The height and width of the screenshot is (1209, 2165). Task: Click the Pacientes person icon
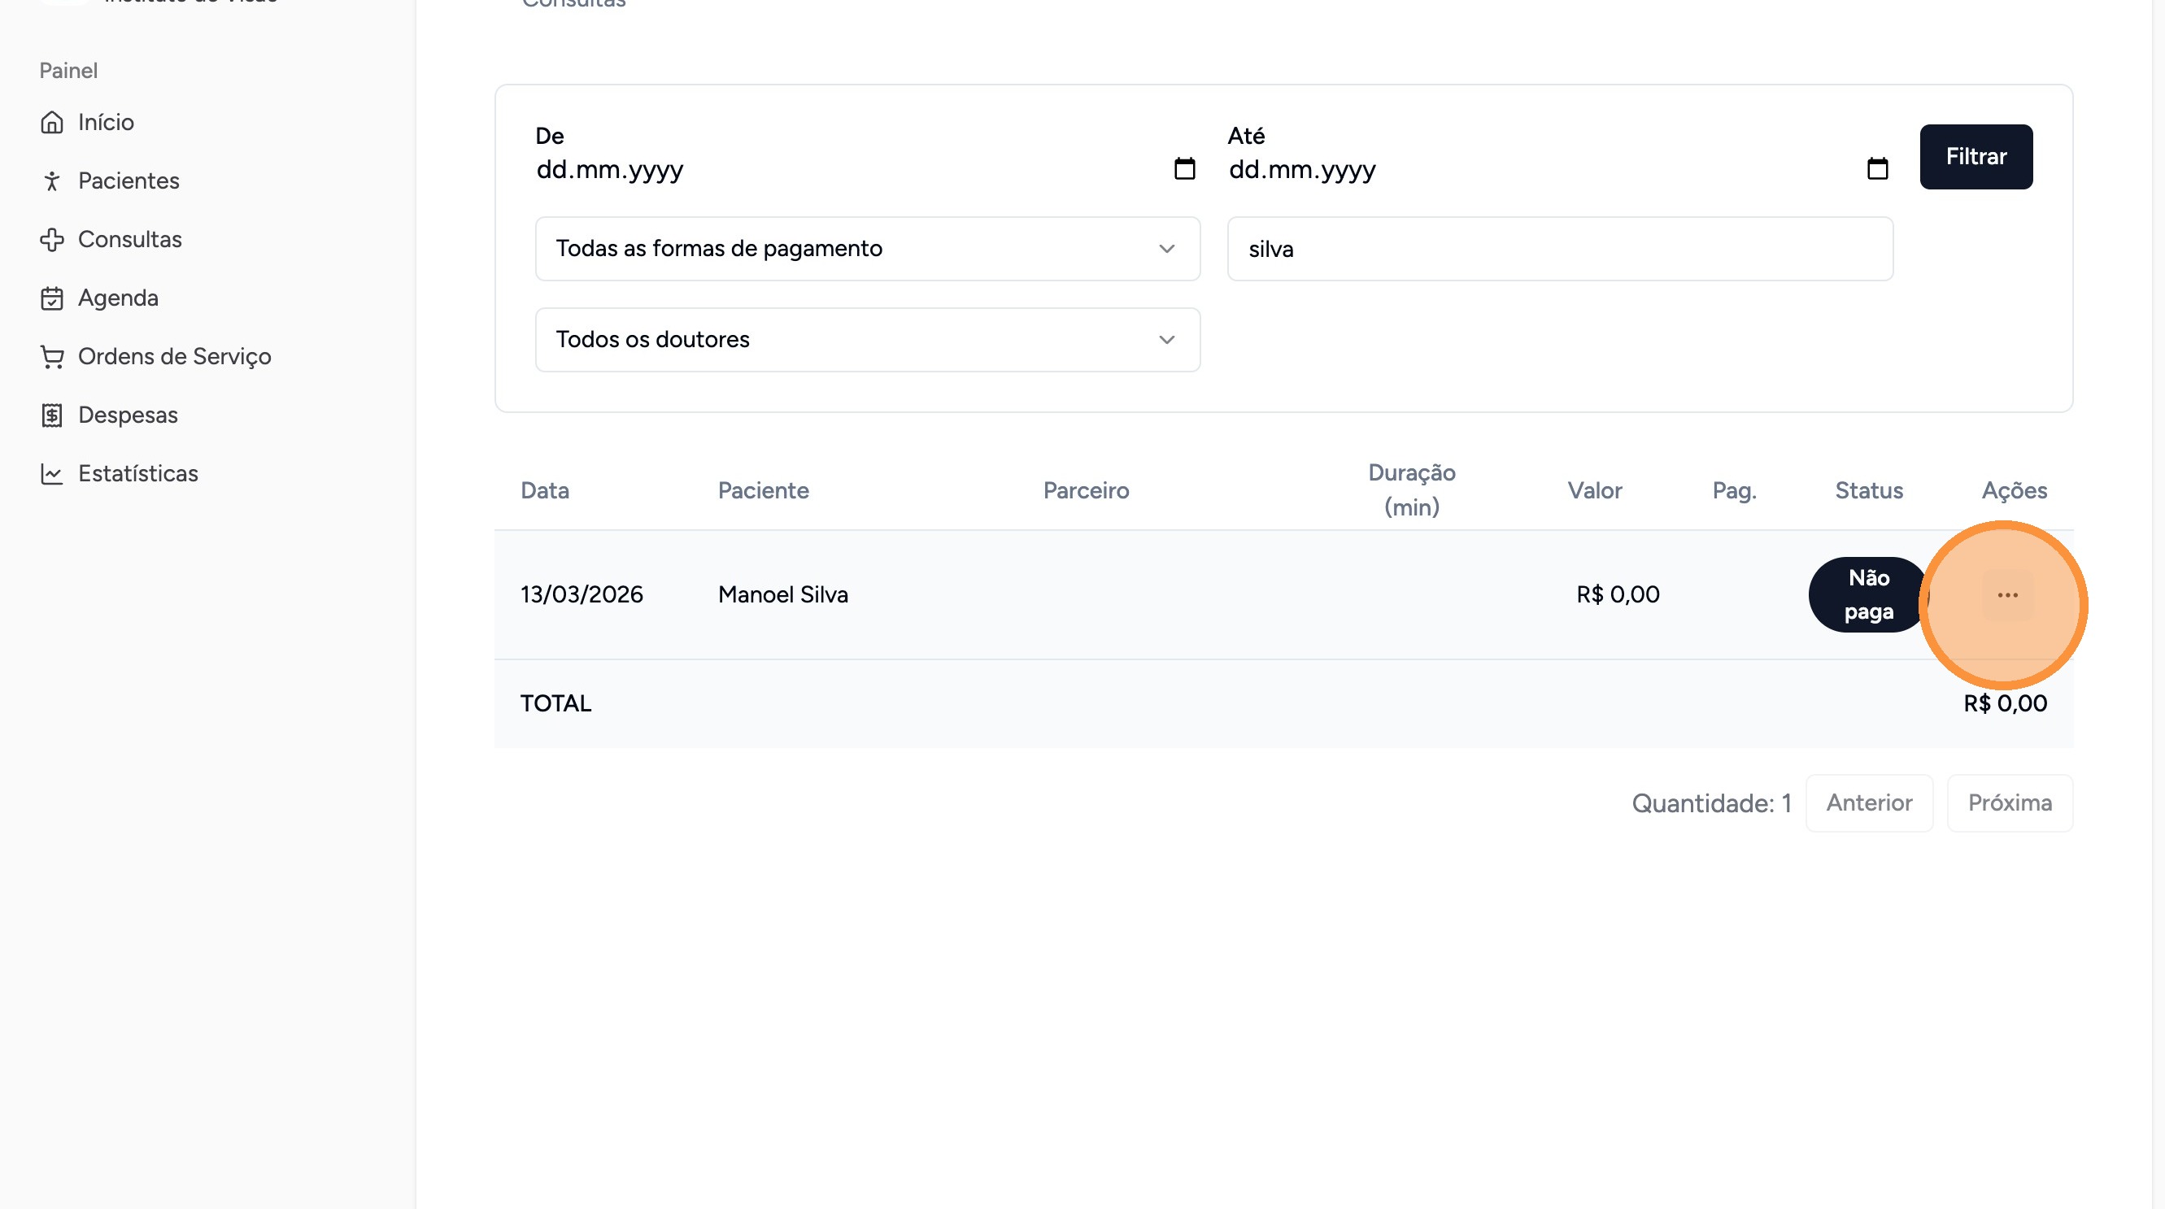click(52, 181)
